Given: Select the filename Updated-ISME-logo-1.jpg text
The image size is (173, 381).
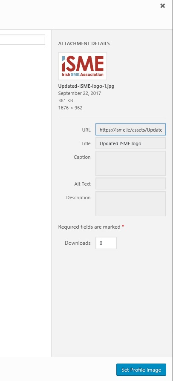Looking at the screenshot, I should click(86, 86).
